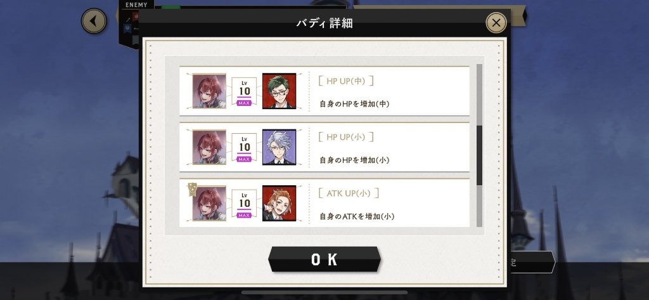Close the バディ詳細 dialog with X

click(496, 23)
